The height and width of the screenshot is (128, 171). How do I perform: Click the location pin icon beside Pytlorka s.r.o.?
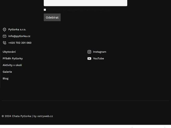click(4, 30)
